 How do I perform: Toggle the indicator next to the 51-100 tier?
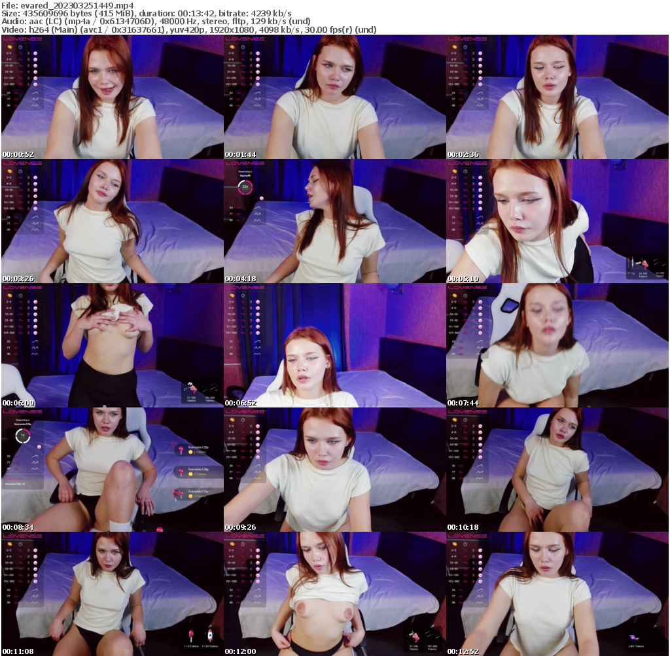pos(28,78)
